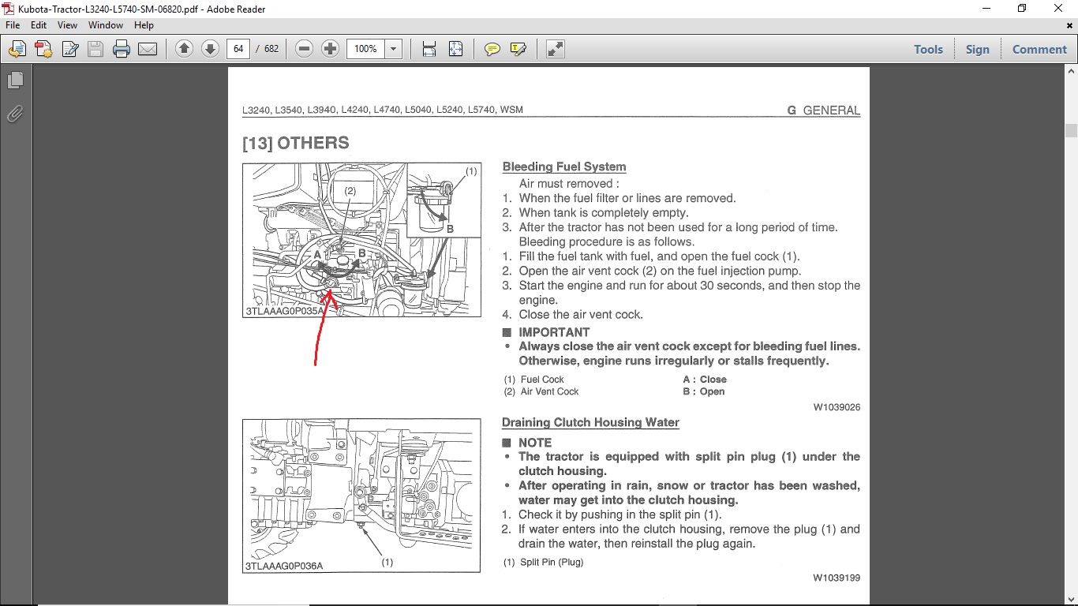Screen dimensions: 1078x606
Task: Zoom in with the plus button
Action: (x=331, y=49)
